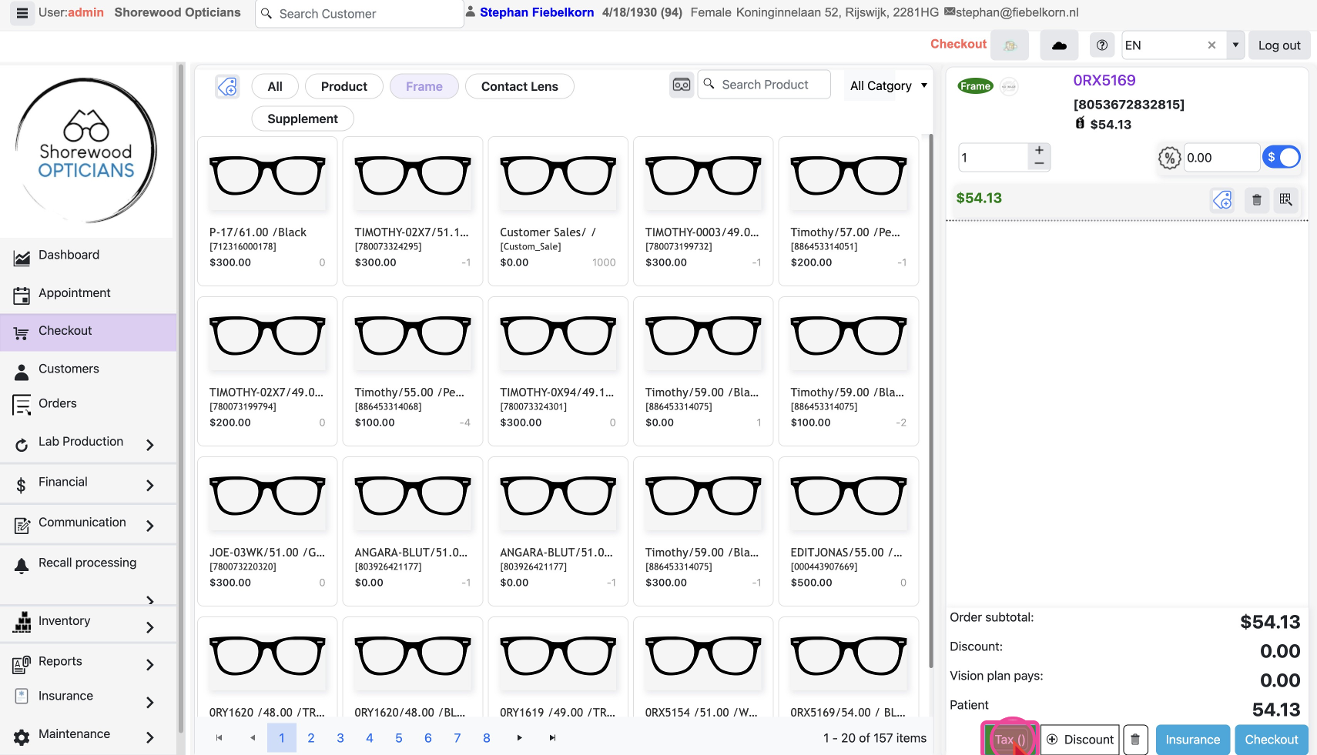Select the Frame category filter
Viewport: 1317px width, 755px height.
[424, 87]
